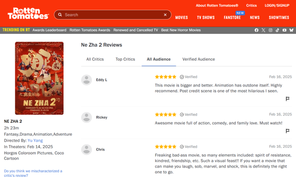The width and height of the screenshot is (296, 177).
Task: Open the TikTok social icon
Action: pyautogui.click(x=277, y=30)
